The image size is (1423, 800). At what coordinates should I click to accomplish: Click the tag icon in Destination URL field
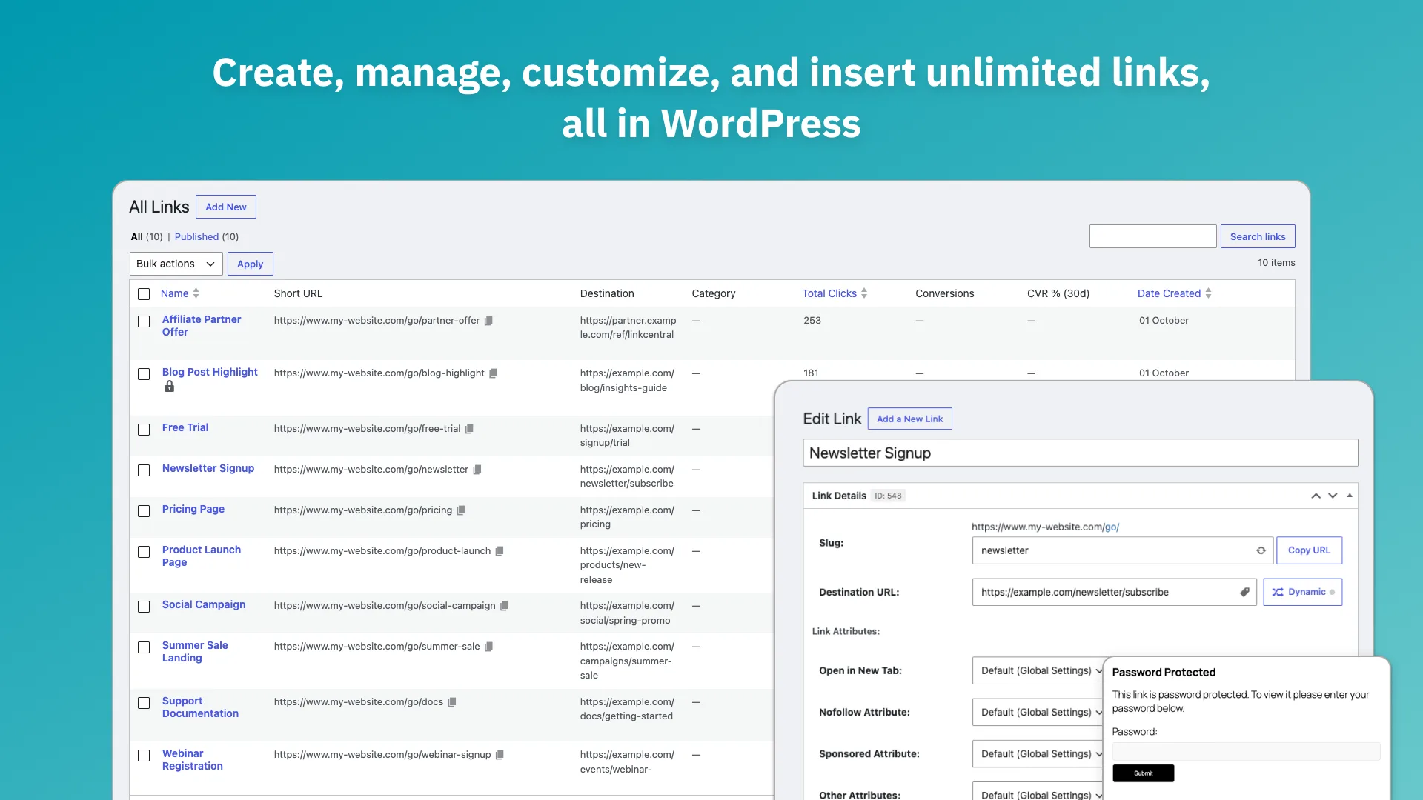pos(1244,592)
